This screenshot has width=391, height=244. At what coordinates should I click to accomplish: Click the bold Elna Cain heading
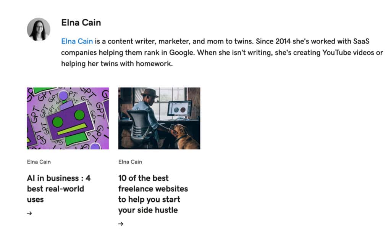81,22
